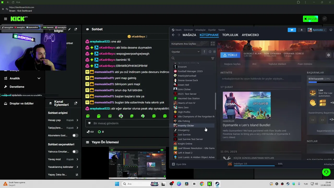Click the browser extensions puzzle icon
334x188 pixels.
click(299, 2)
